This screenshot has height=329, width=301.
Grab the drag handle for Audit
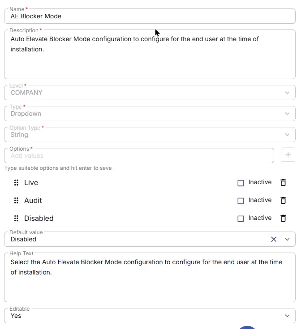point(16,201)
